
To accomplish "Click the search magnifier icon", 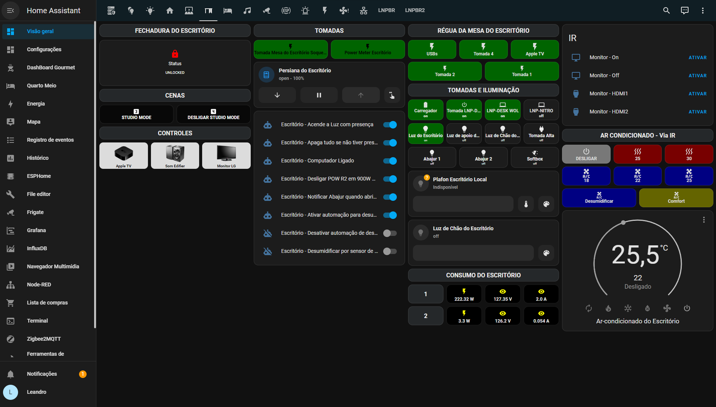I will tap(666, 11).
